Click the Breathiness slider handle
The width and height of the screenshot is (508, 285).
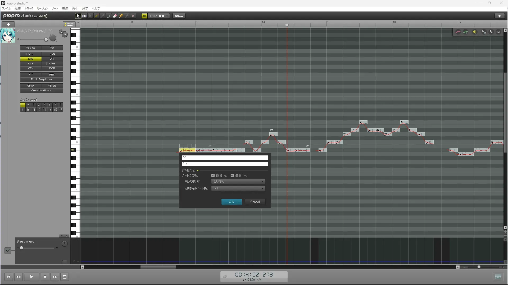click(21, 248)
